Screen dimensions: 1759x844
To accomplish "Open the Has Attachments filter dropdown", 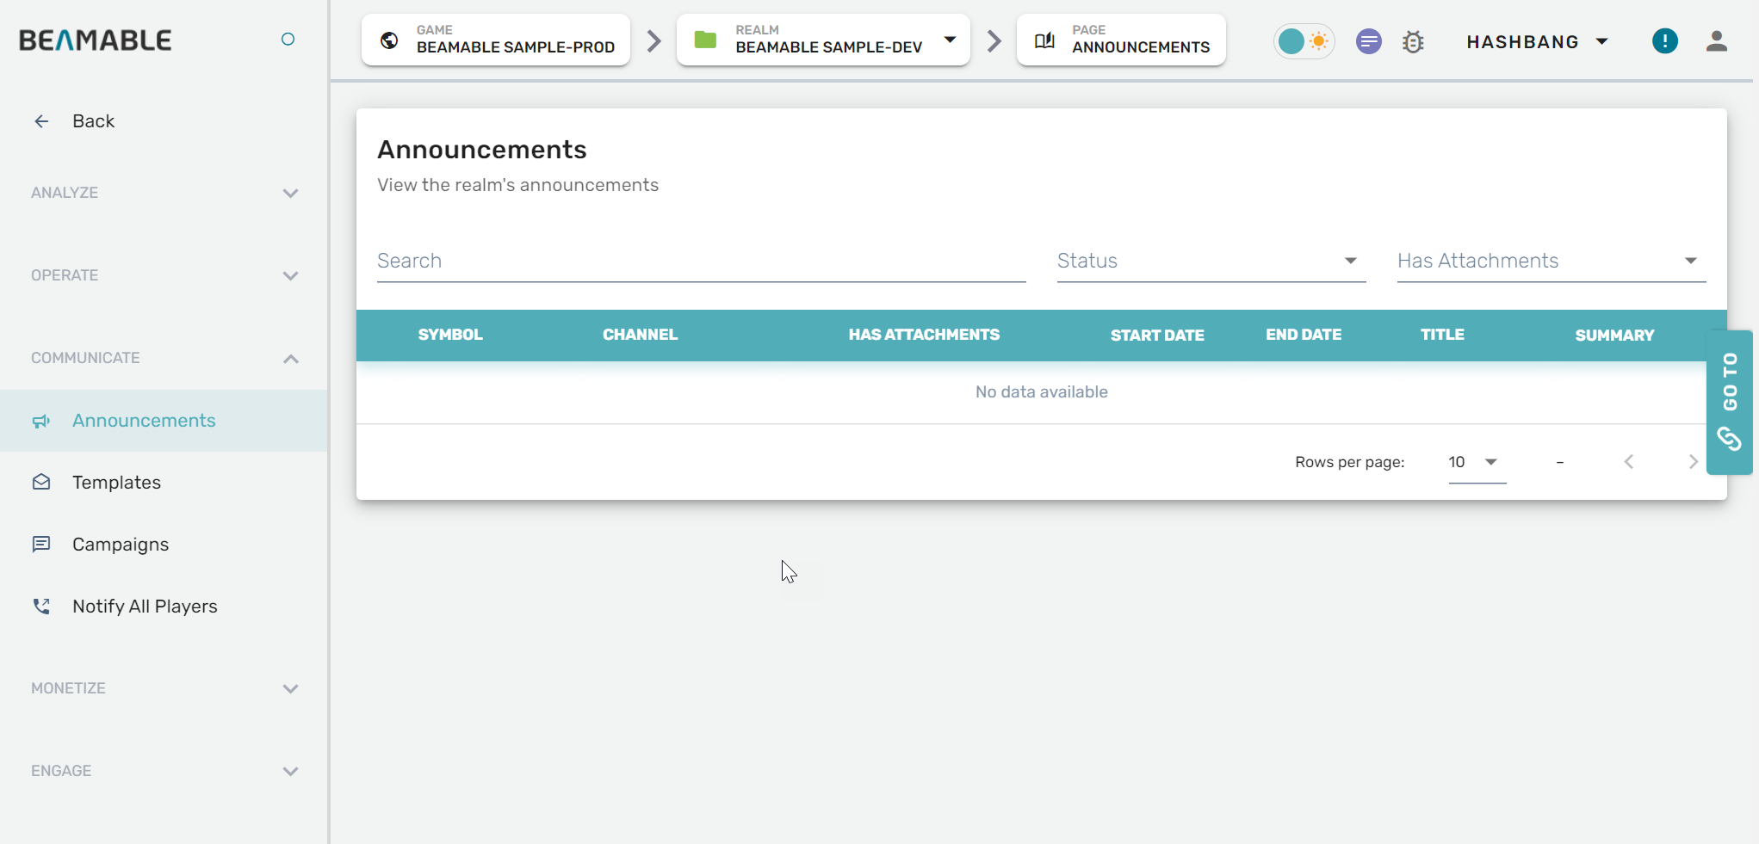I will 1551,261.
